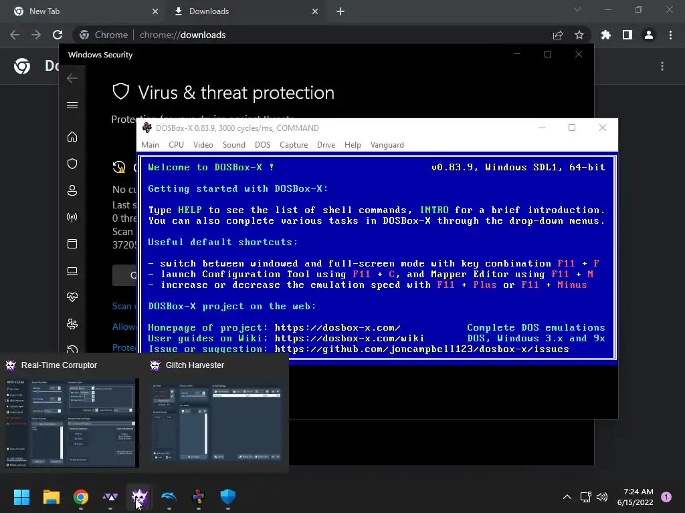
Task: Open File Explorer from taskbar
Action: tap(51, 497)
